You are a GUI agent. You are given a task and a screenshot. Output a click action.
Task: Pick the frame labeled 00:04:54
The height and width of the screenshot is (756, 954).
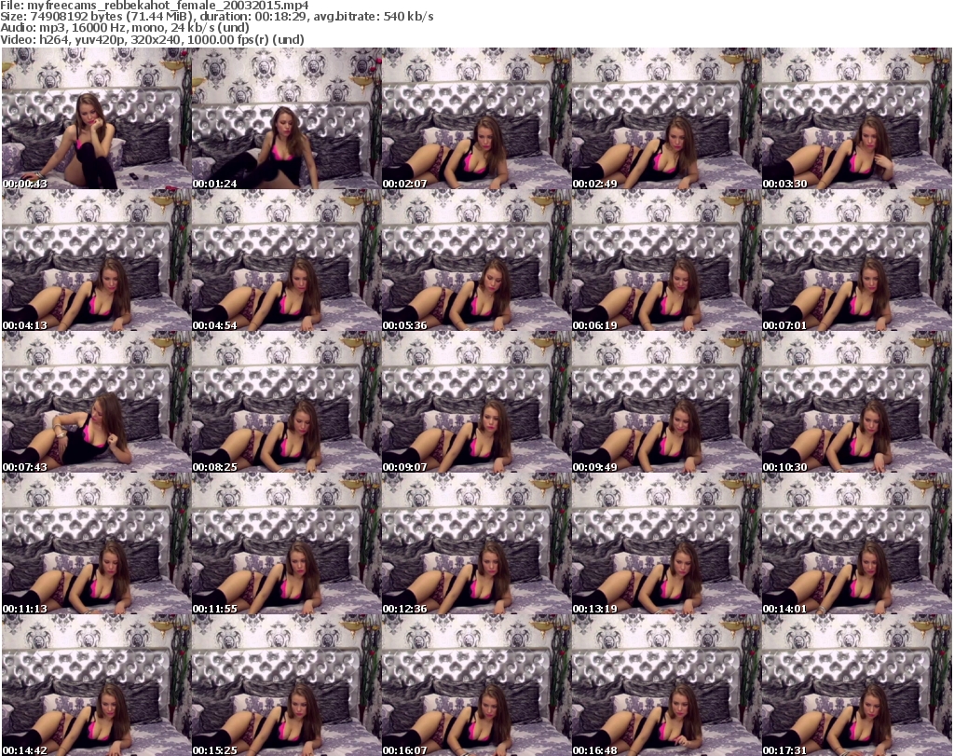[x=286, y=260]
